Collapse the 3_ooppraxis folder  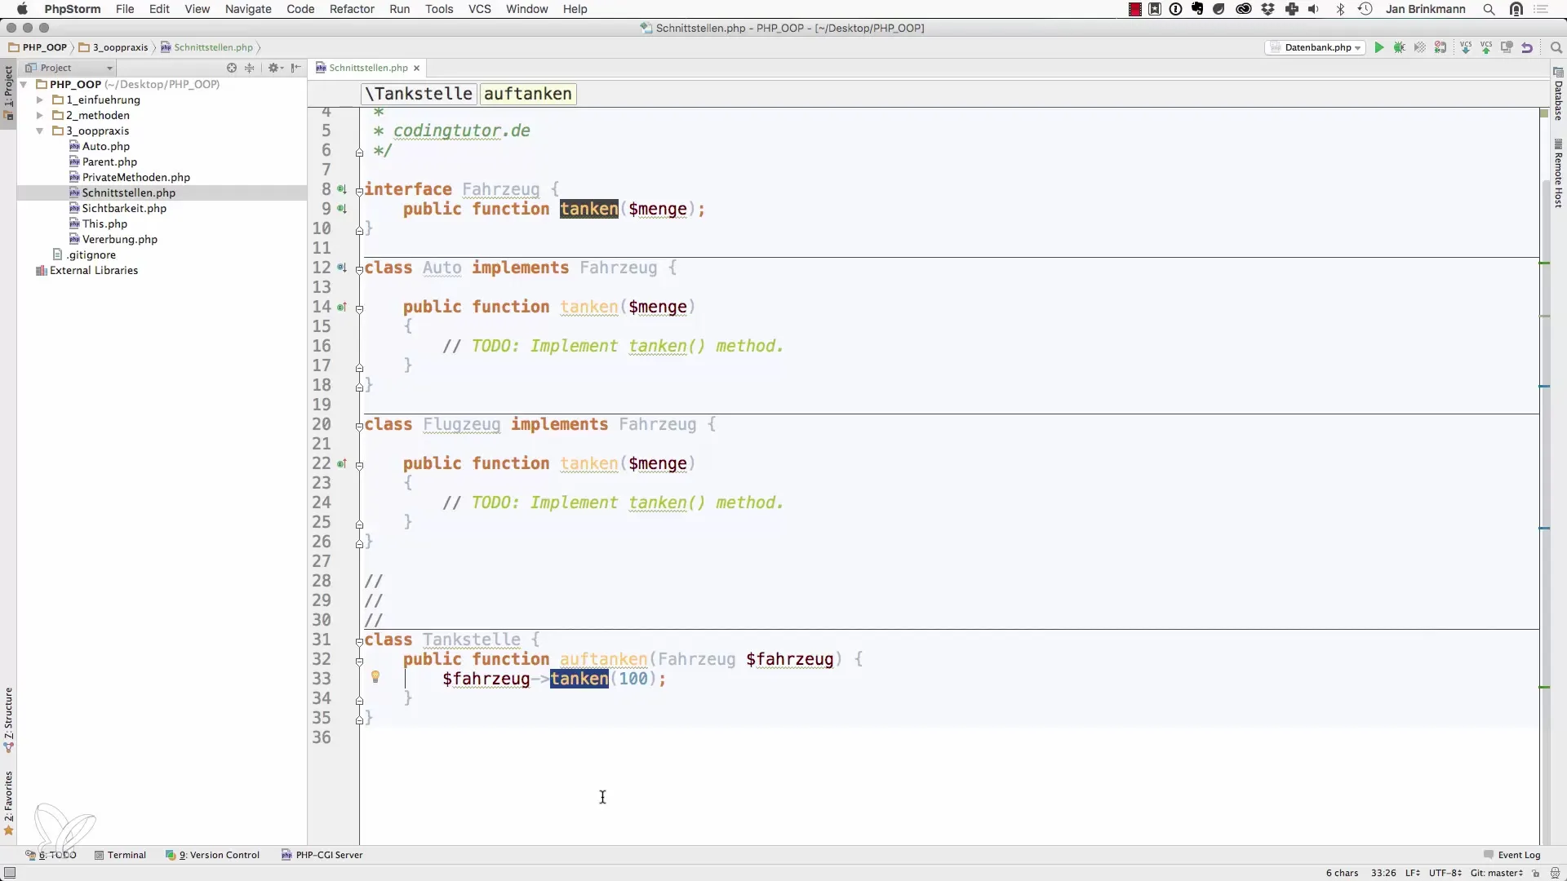39,131
